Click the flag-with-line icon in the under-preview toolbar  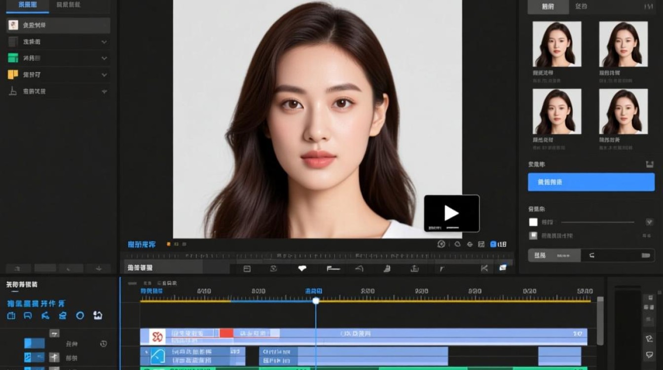333,268
